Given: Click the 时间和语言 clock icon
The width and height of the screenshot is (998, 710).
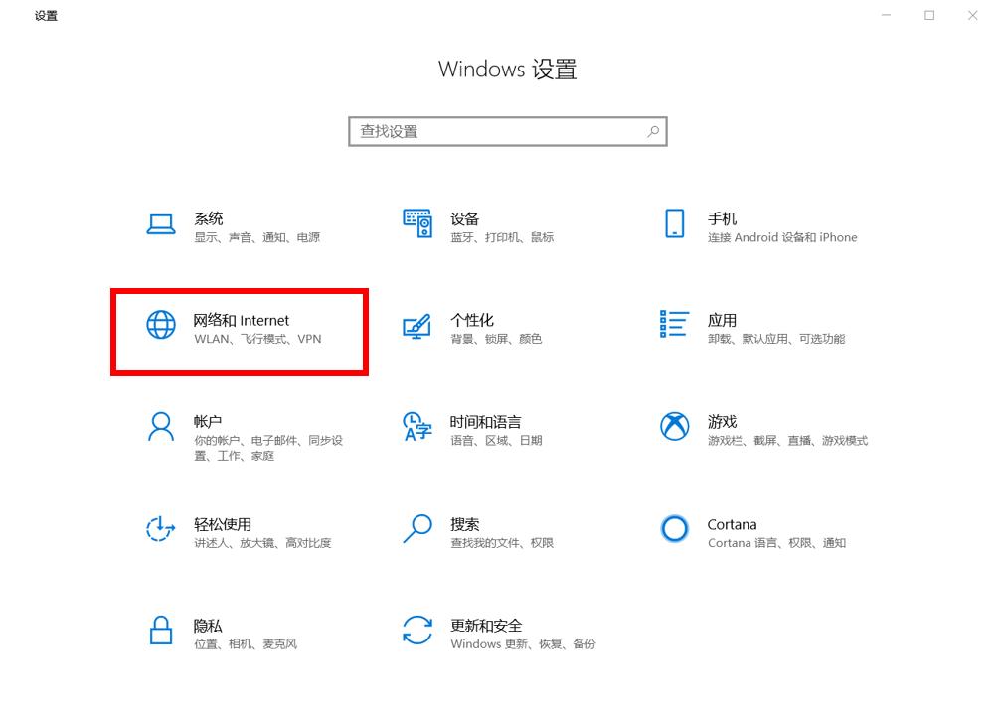Looking at the screenshot, I should (417, 427).
